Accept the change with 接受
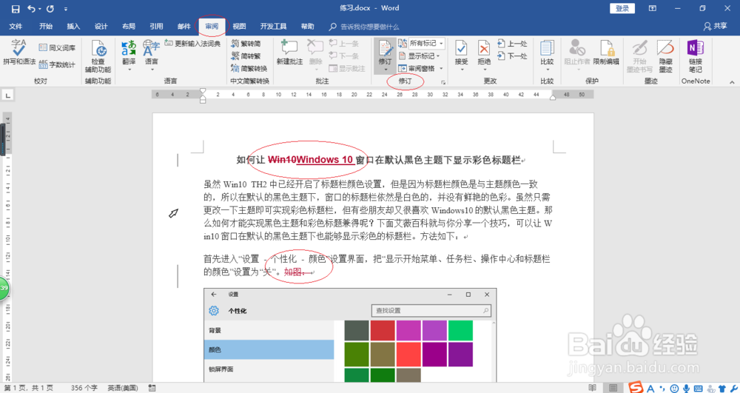The image size is (740, 393). pos(461,52)
